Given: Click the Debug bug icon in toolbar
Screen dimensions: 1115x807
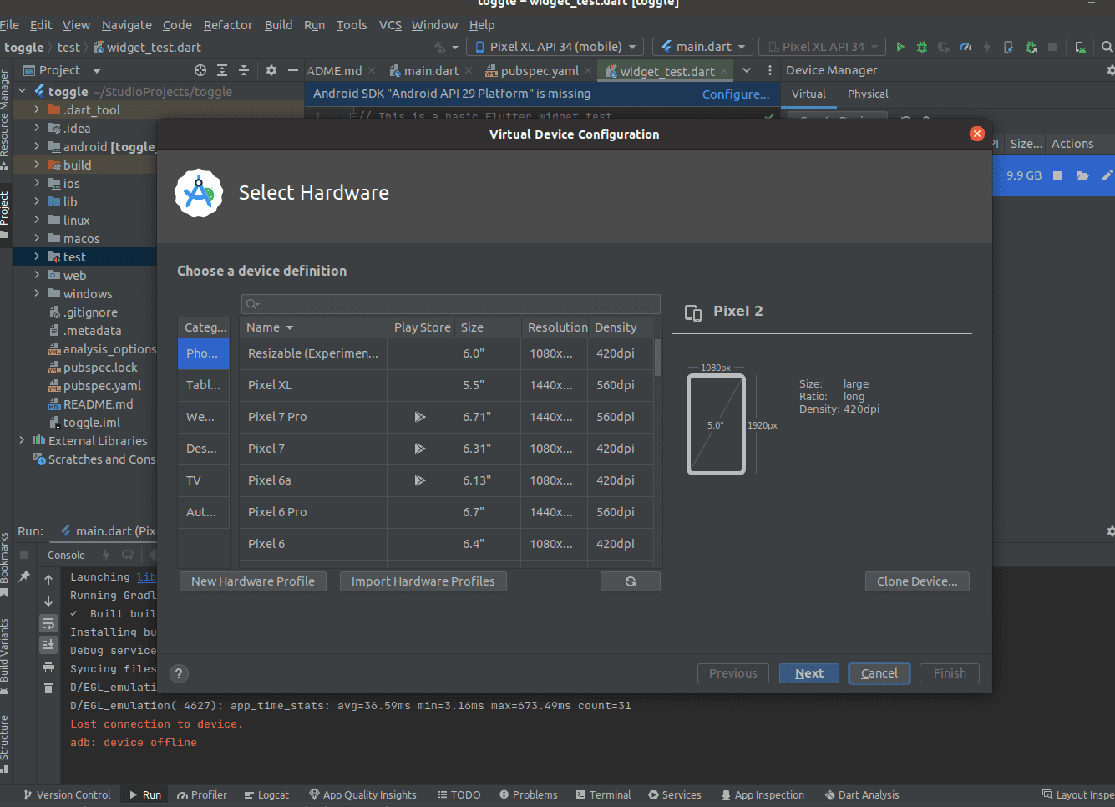Looking at the screenshot, I should 922,47.
